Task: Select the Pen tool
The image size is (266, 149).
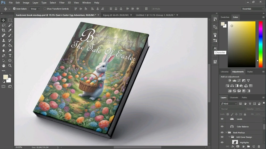Action: [x=3, y=55]
